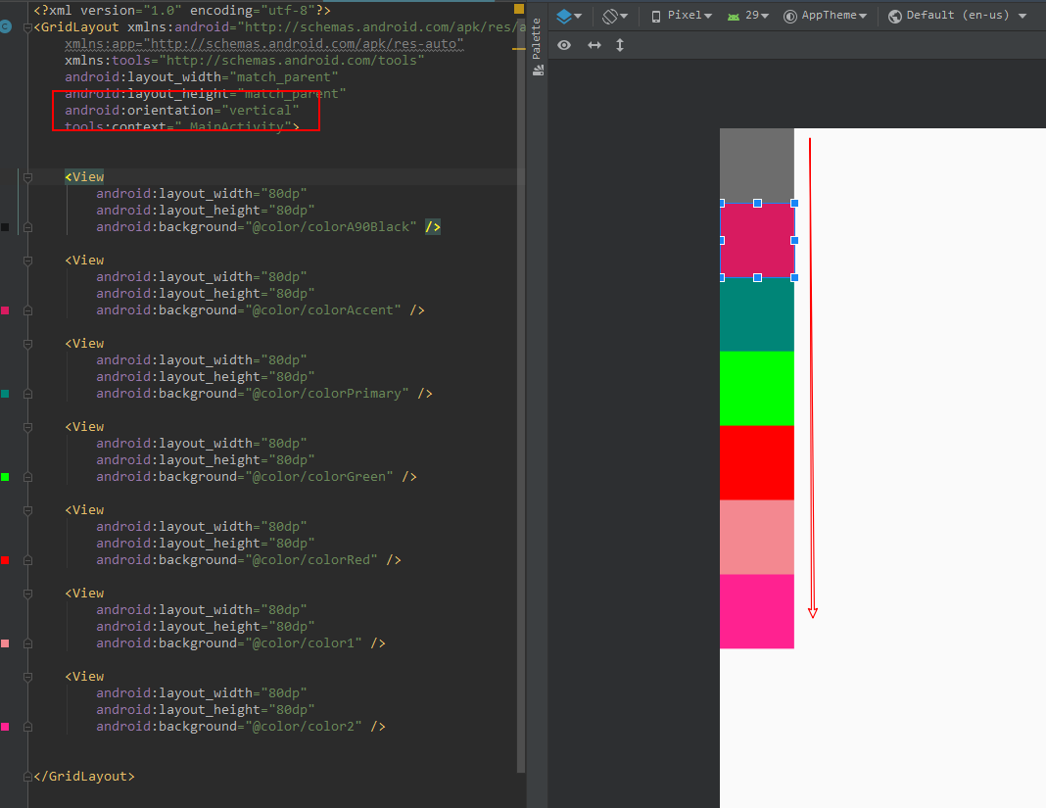This screenshot has width=1046, height=808.
Task: Click the vertical expand arrow icon
Action: click(620, 45)
